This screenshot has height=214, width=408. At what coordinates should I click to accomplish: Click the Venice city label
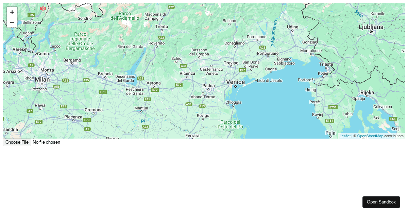[x=235, y=82]
